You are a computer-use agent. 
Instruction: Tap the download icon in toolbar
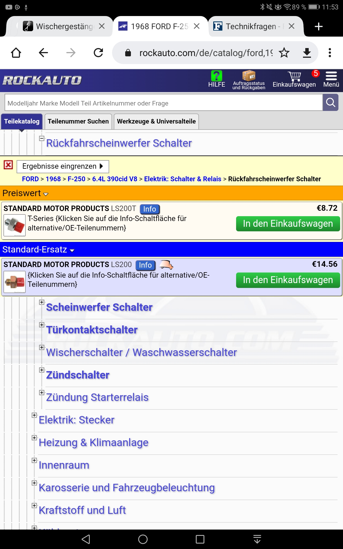point(307,53)
